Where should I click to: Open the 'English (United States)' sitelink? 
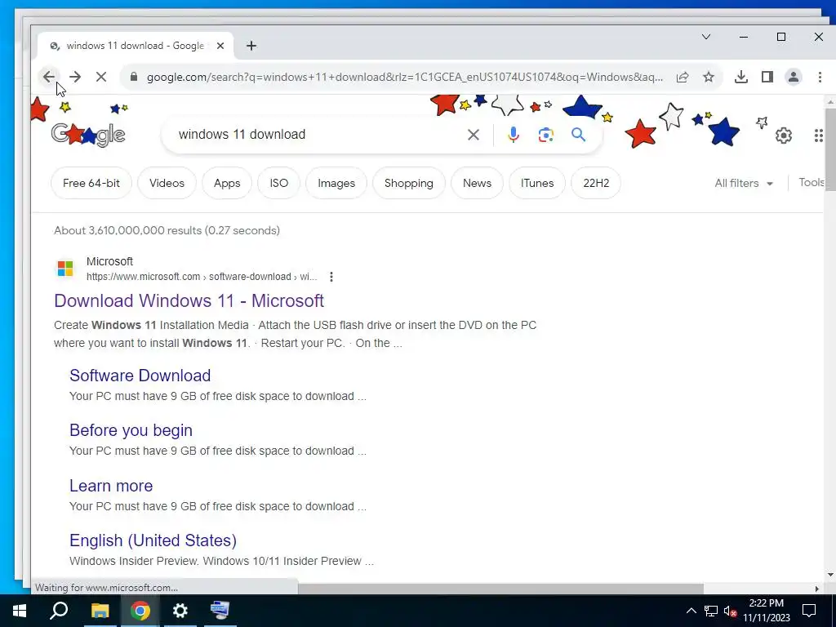click(x=153, y=540)
